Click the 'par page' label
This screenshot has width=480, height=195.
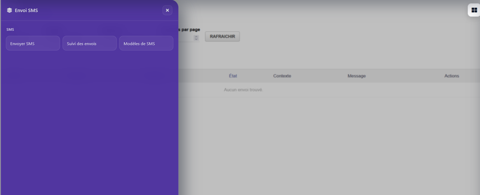coord(190,29)
